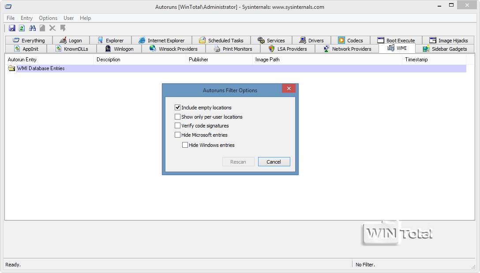Click the Properties toolbar icon
The image size is (480, 273).
click(x=42, y=28)
